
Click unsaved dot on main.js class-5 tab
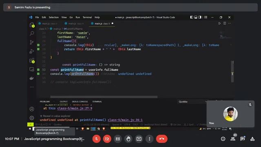point(113,24)
